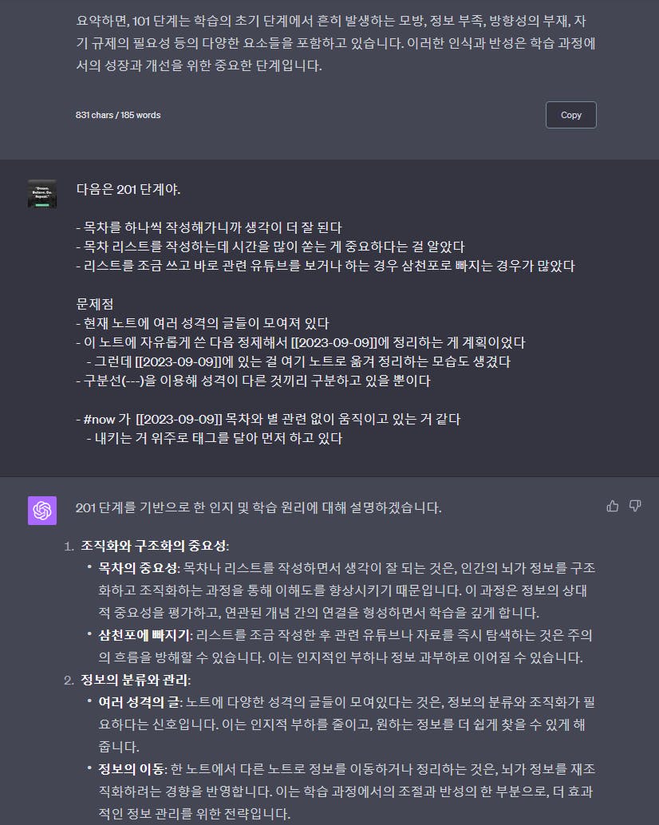The image size is (659, 825).
Task: Click the ChatGPT logo avatar
Action: (42, 511)
